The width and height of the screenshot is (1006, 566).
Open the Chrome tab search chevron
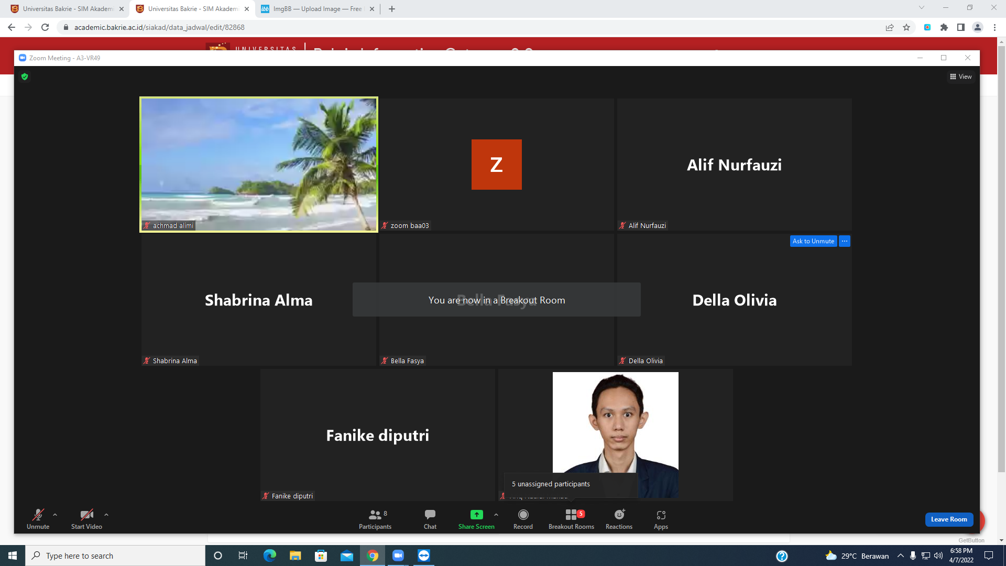922,7
